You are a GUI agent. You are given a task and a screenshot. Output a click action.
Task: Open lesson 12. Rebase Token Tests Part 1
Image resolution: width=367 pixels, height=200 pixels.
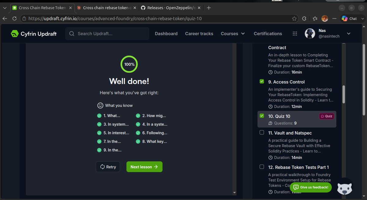(x=298, y=167)
